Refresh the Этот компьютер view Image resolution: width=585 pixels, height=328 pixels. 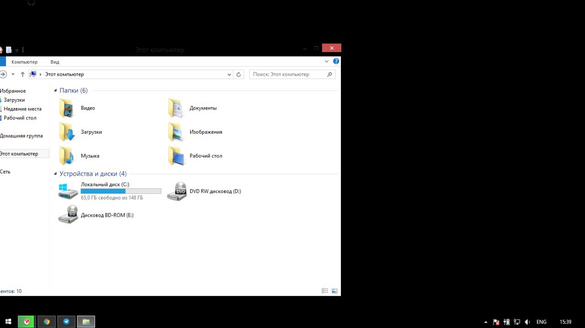[x=239, y=74]
